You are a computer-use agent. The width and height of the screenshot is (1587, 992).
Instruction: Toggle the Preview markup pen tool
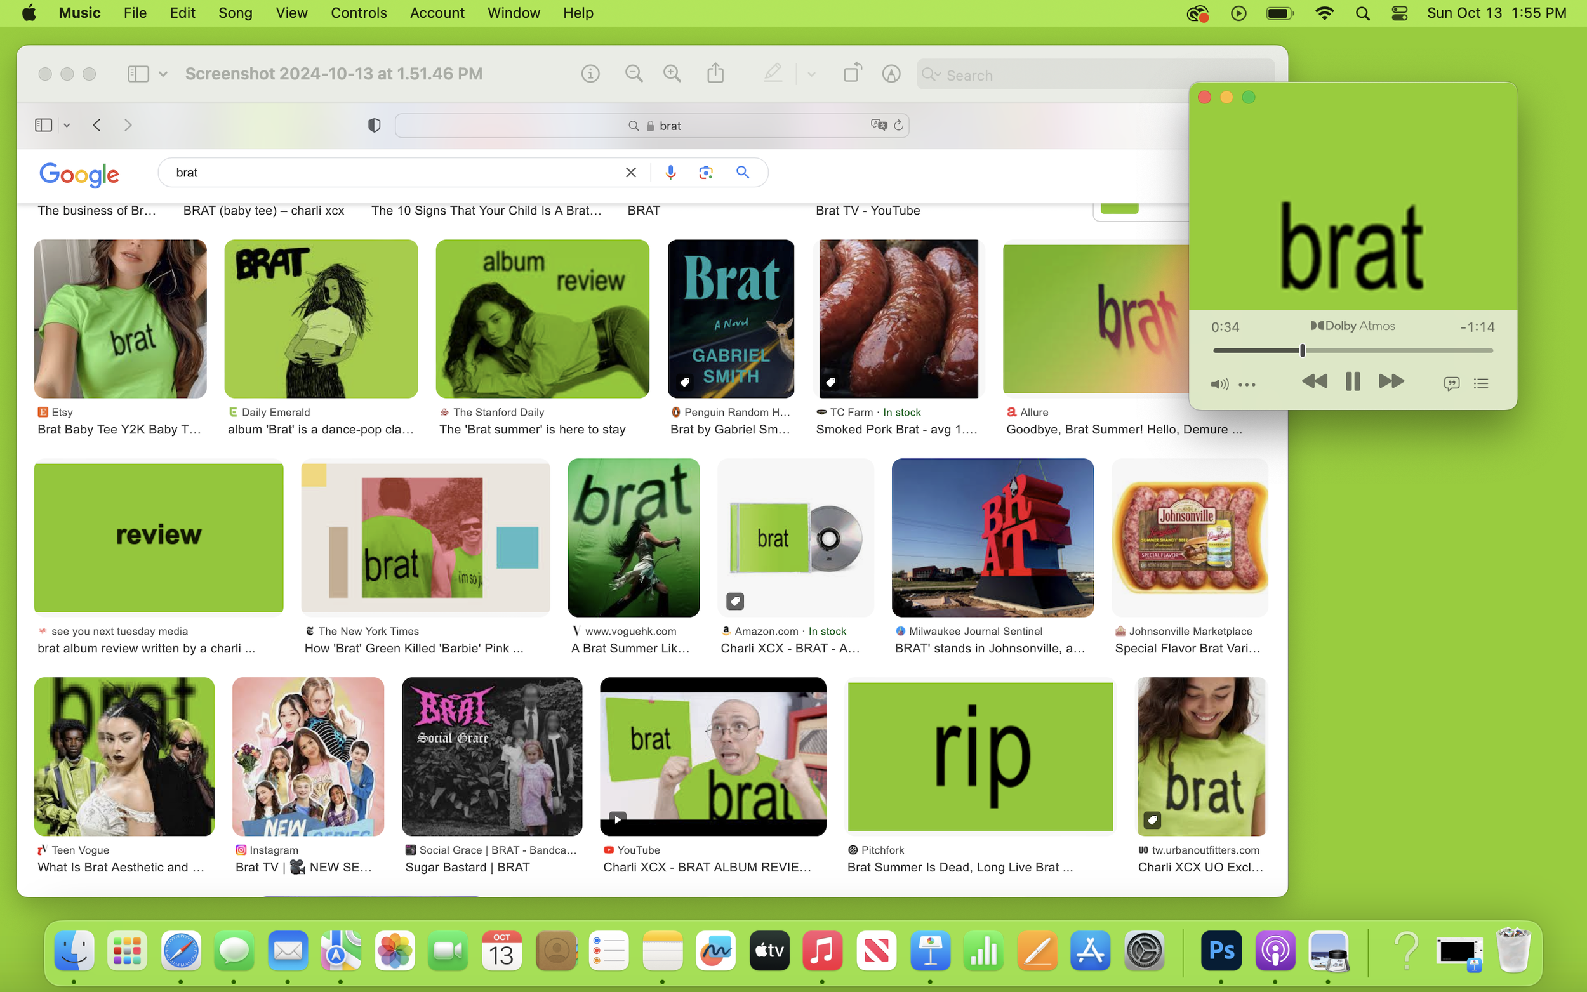(x=773, y=73)
